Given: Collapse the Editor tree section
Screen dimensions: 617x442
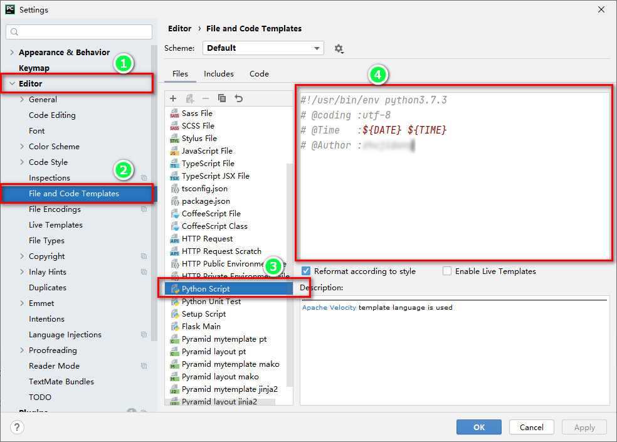Looking at the screenshot, I should tap(12, 83).
